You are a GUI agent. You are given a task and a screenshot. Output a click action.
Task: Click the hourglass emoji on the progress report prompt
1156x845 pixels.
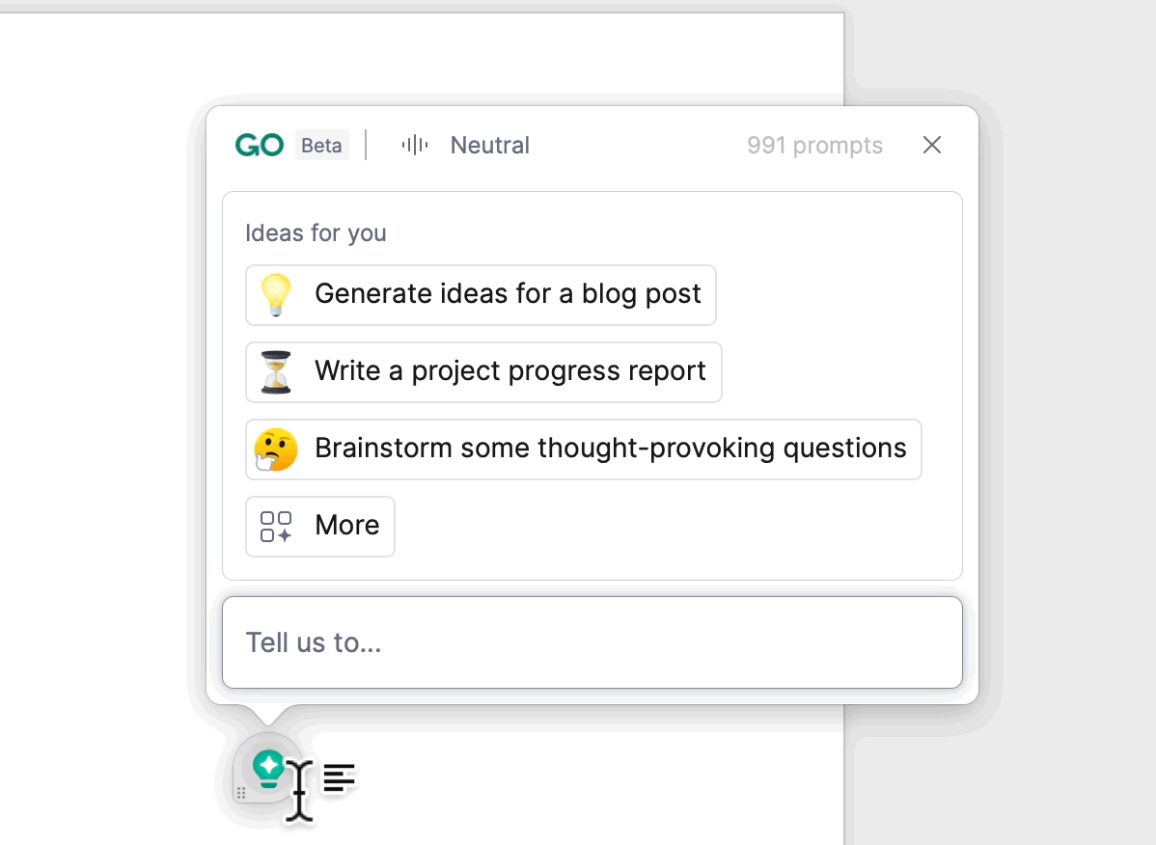point(277,372)
